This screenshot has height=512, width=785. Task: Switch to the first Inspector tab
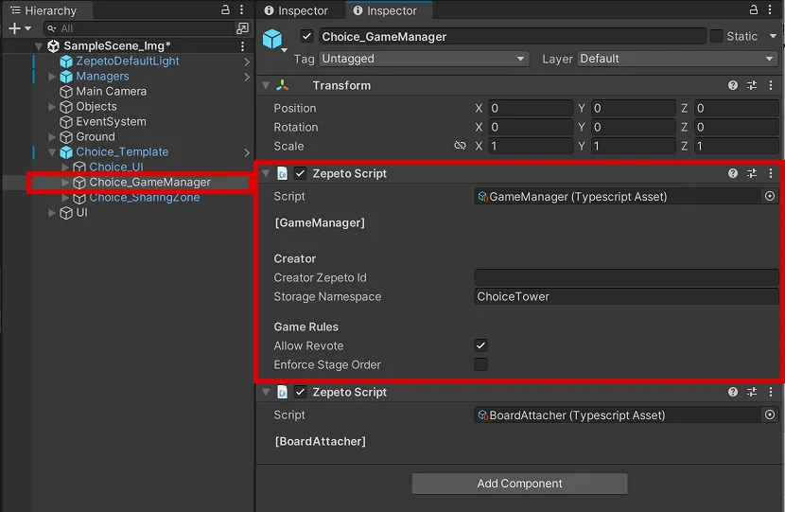pyautogui.click(x=295, y=10)
